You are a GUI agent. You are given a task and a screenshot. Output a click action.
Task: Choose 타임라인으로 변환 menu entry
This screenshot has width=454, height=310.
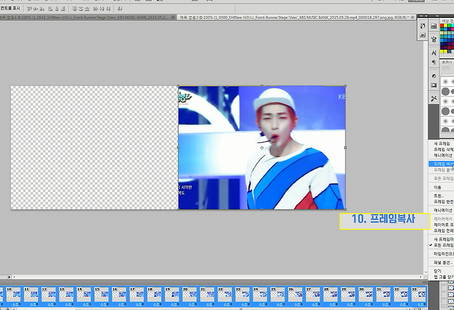(443, 254)
